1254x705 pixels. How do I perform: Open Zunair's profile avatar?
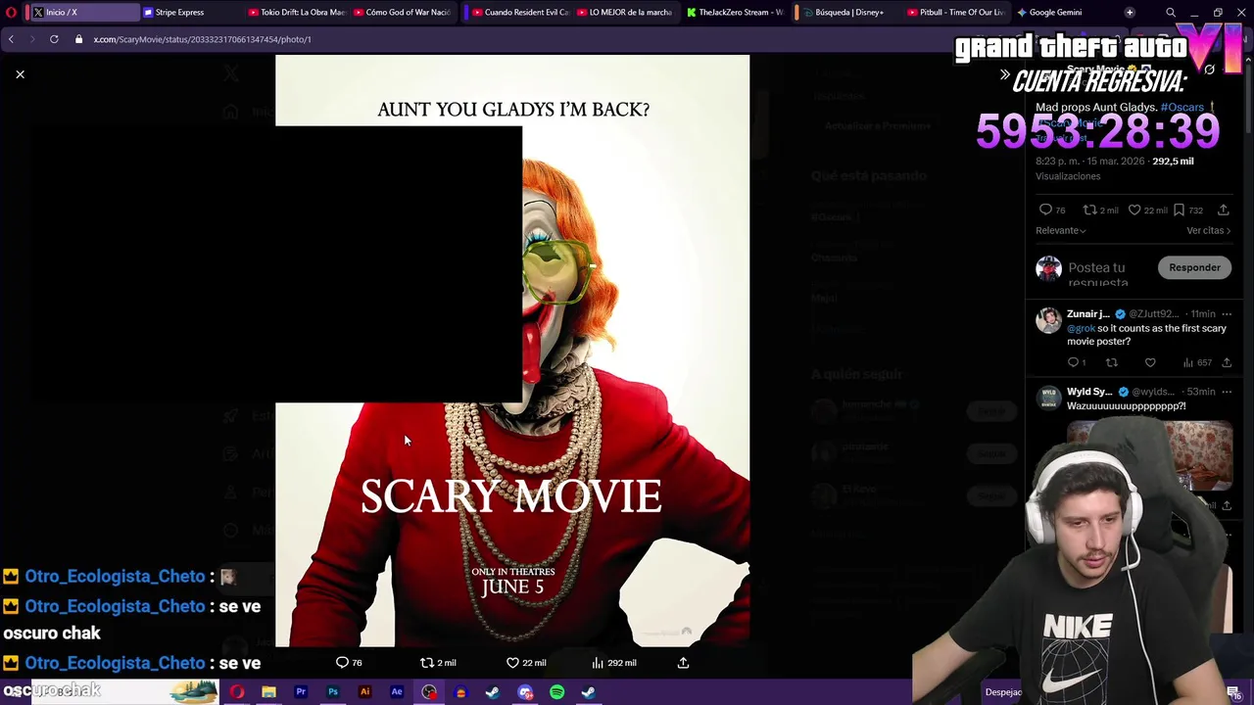[1048, 320]
